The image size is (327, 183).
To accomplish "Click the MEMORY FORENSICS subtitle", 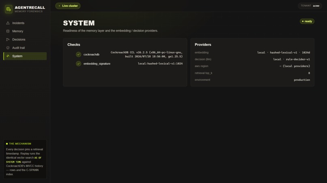I will (x=28, y=11).
